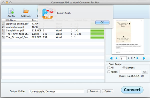Click the 146 total pages cell

click(45, 34)
